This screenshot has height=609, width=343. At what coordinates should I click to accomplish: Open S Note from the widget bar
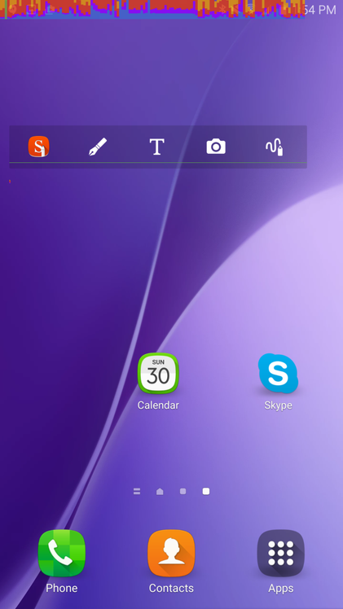pos(39,147)
